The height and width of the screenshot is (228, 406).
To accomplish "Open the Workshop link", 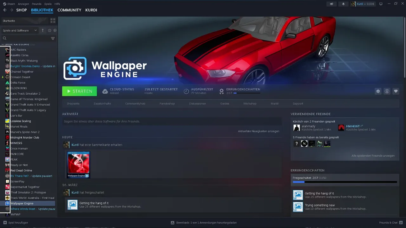I will (250, 104).
